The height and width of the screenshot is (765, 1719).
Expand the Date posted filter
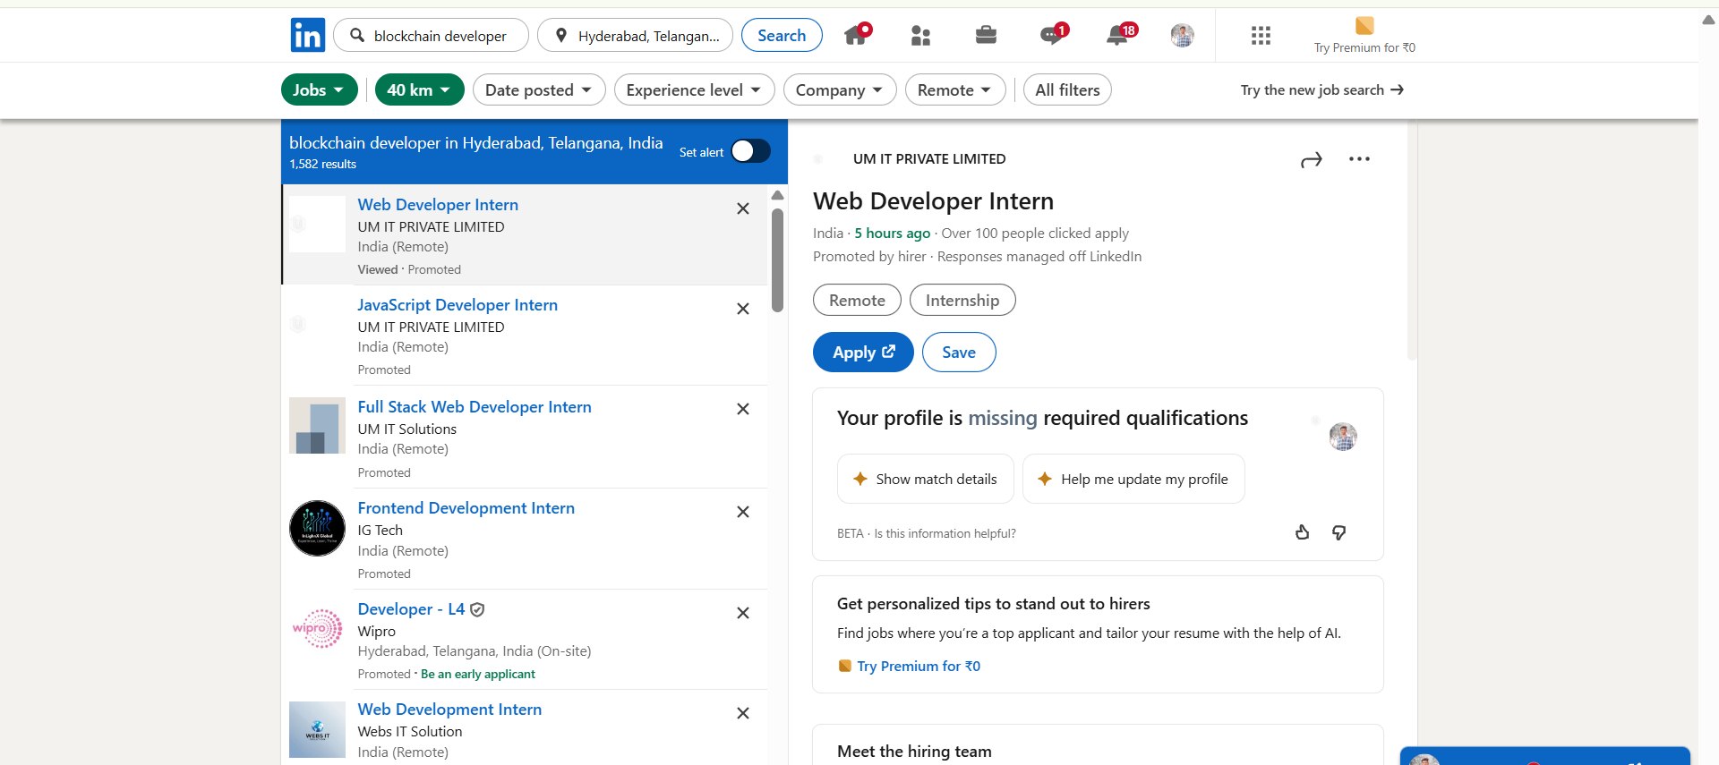point(538,90)
